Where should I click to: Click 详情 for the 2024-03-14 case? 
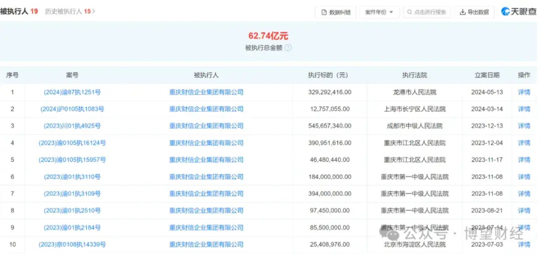click(524, 109)
